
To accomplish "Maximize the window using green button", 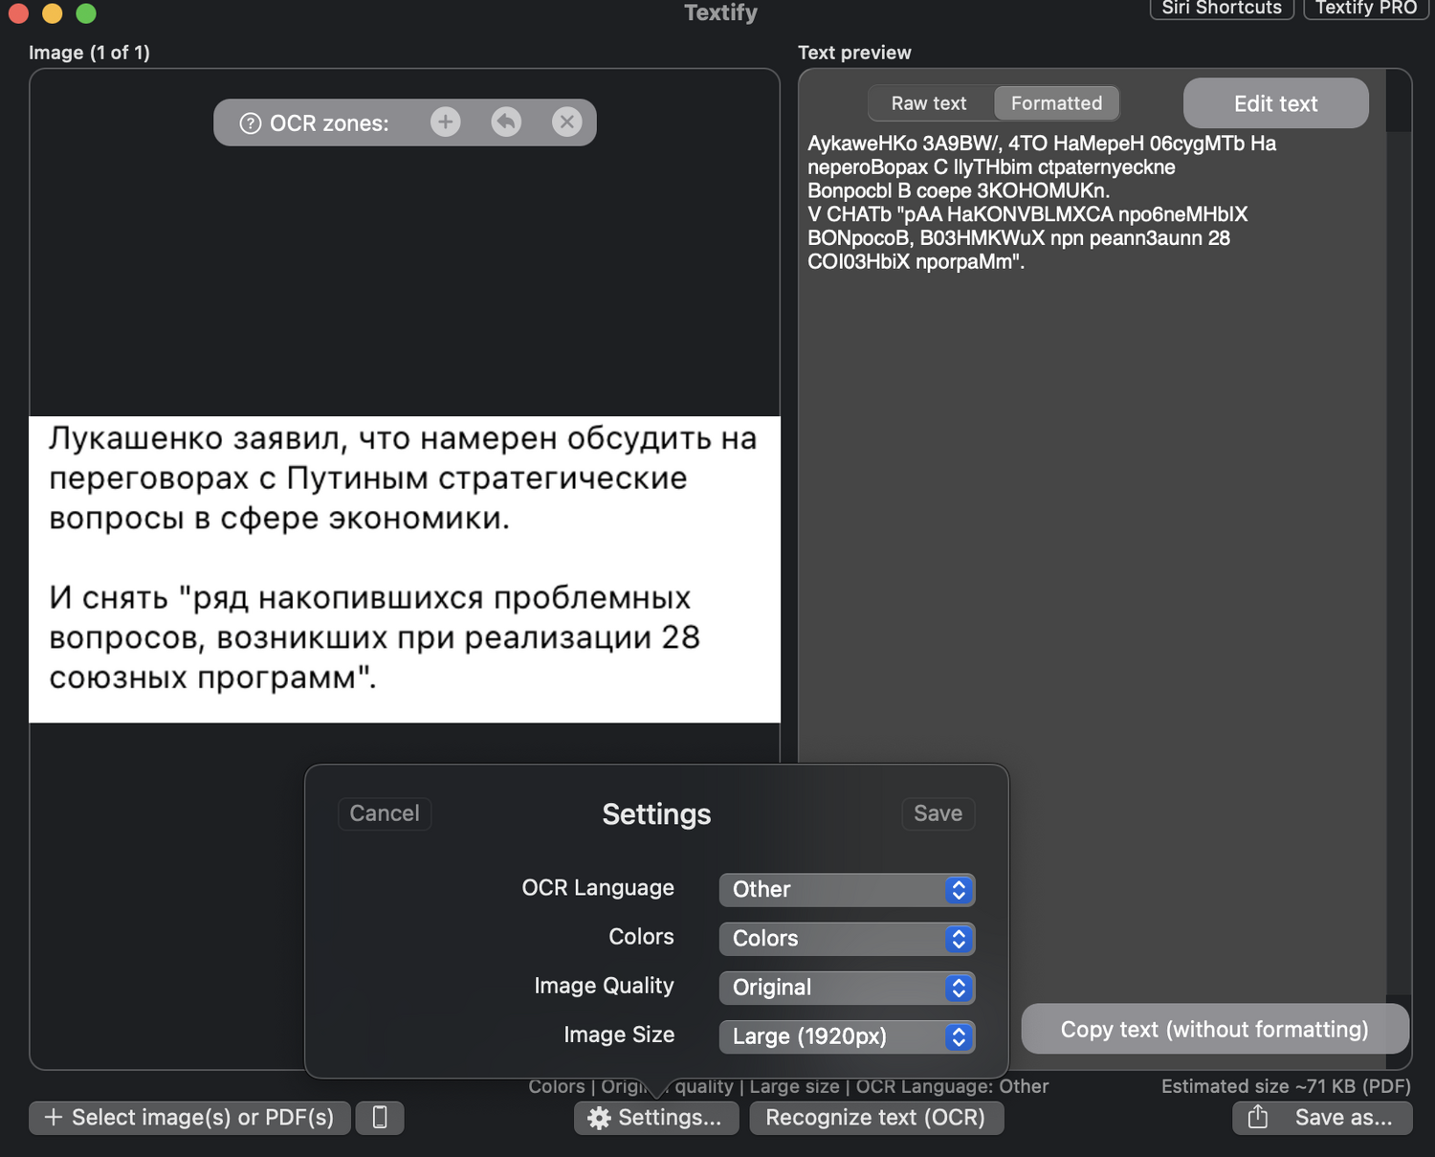I will [86, 12].
